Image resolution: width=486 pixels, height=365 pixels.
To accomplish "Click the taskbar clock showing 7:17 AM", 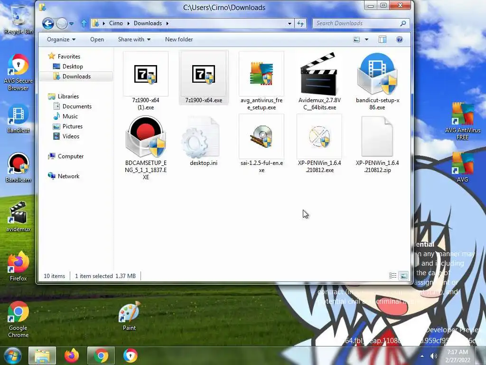I will (458, 355).
